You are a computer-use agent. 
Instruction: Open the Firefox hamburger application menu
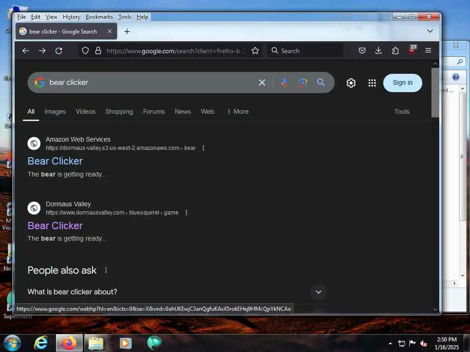tap(428, 50)
